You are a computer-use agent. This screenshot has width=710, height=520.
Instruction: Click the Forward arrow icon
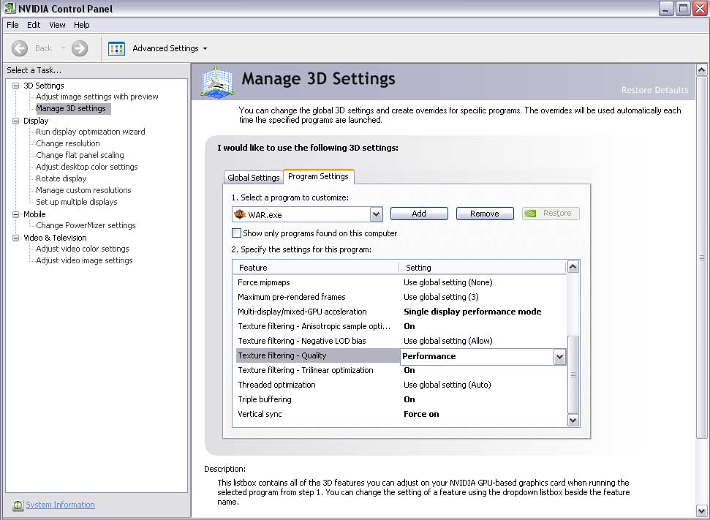tap(80, 48)
